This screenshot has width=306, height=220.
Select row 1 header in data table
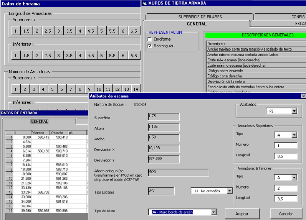[x=9, y=137]
